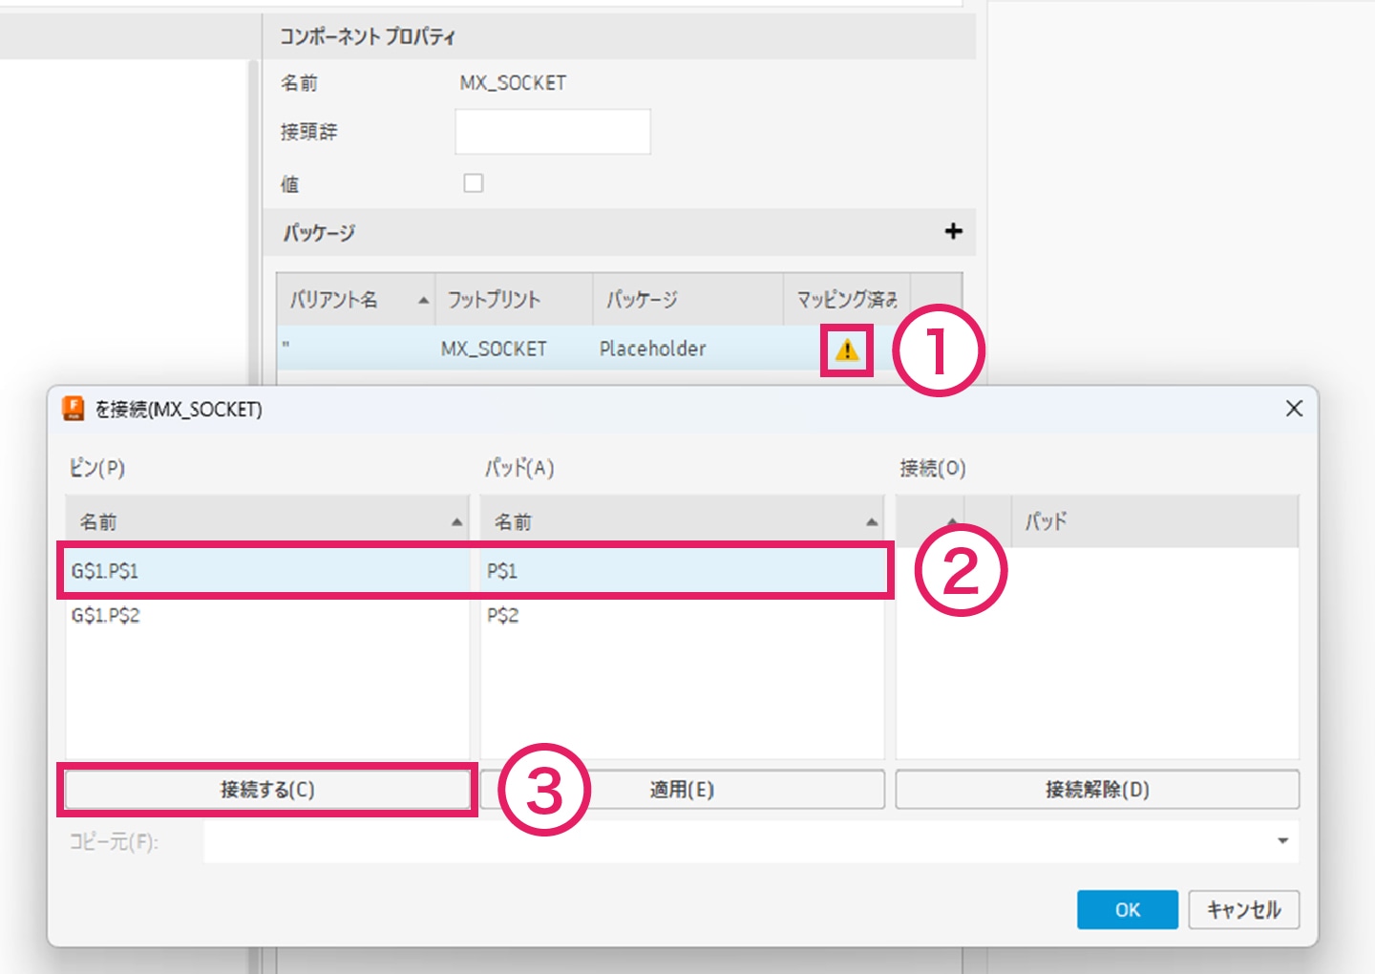
Task: Sort packages by バリアント名 column header
Action: click(x=334, y=300)
